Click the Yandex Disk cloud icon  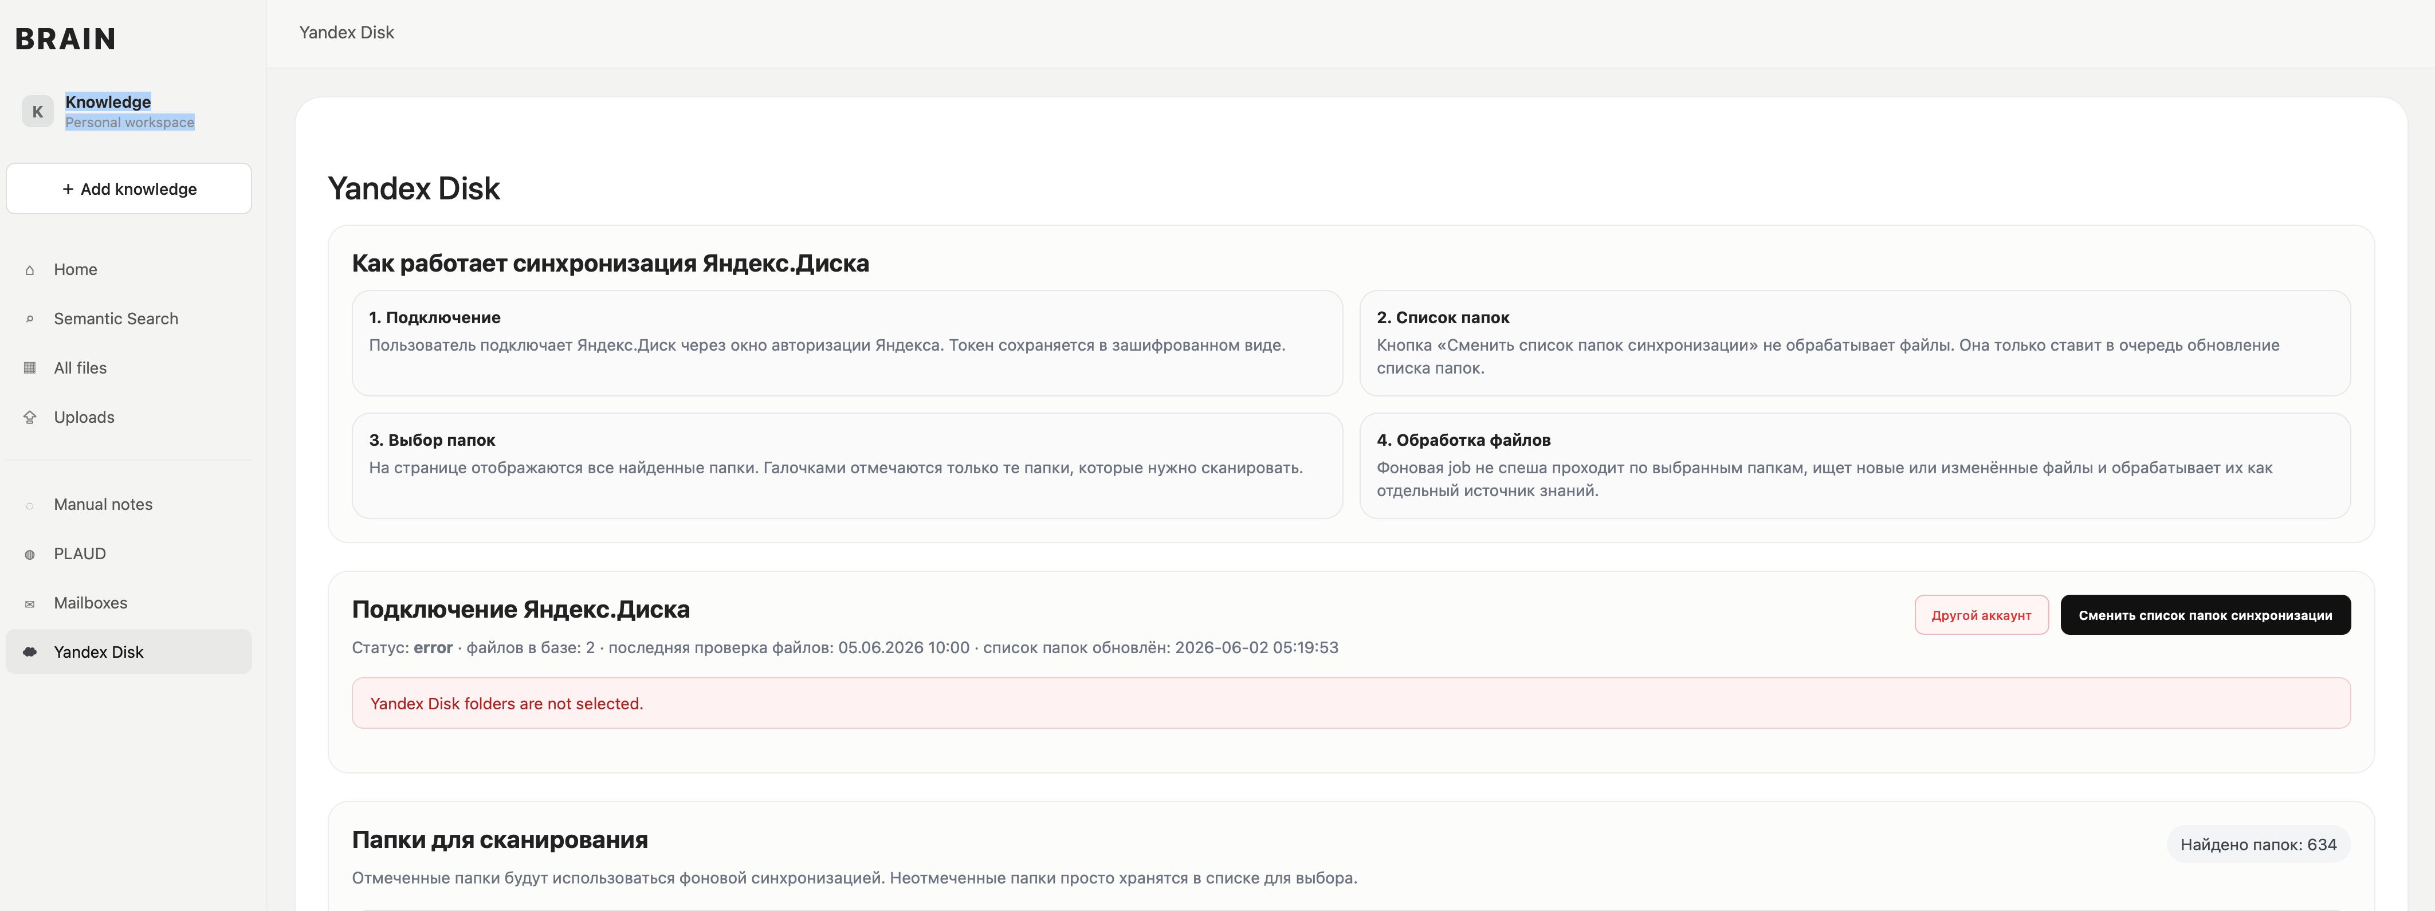pyautogui.click(x=29, y=652)
